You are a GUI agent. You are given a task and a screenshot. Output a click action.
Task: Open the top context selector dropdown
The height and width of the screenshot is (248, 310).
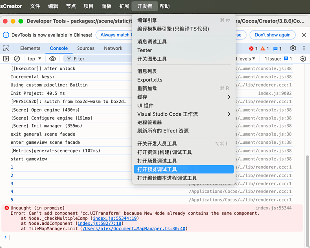click(34, 59)
